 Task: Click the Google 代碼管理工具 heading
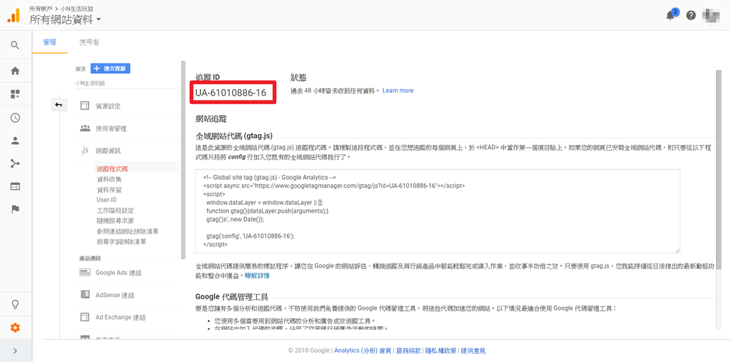click(232, 296)
